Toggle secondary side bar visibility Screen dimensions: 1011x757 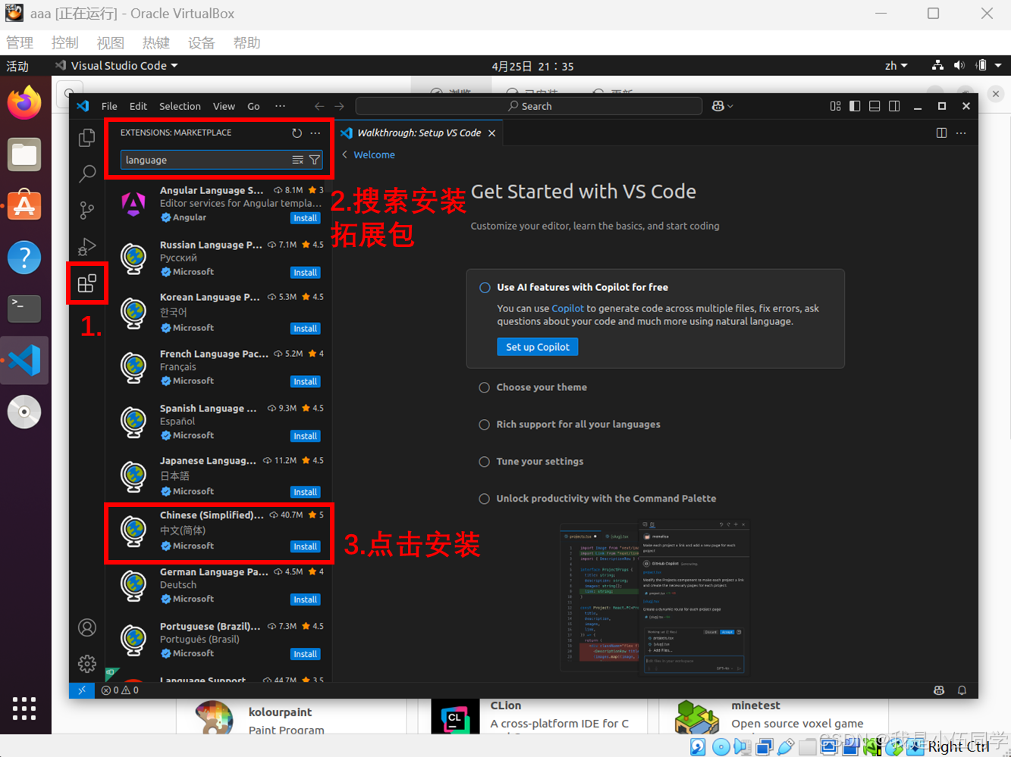(894, 106)
